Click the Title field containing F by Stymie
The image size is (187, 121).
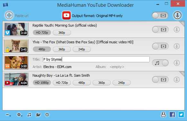pos(96,59)
